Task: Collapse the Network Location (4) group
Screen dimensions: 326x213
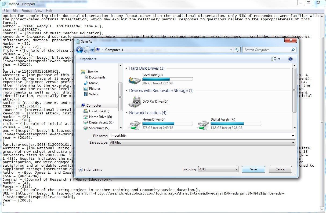Action: click(x=127, y=113)
